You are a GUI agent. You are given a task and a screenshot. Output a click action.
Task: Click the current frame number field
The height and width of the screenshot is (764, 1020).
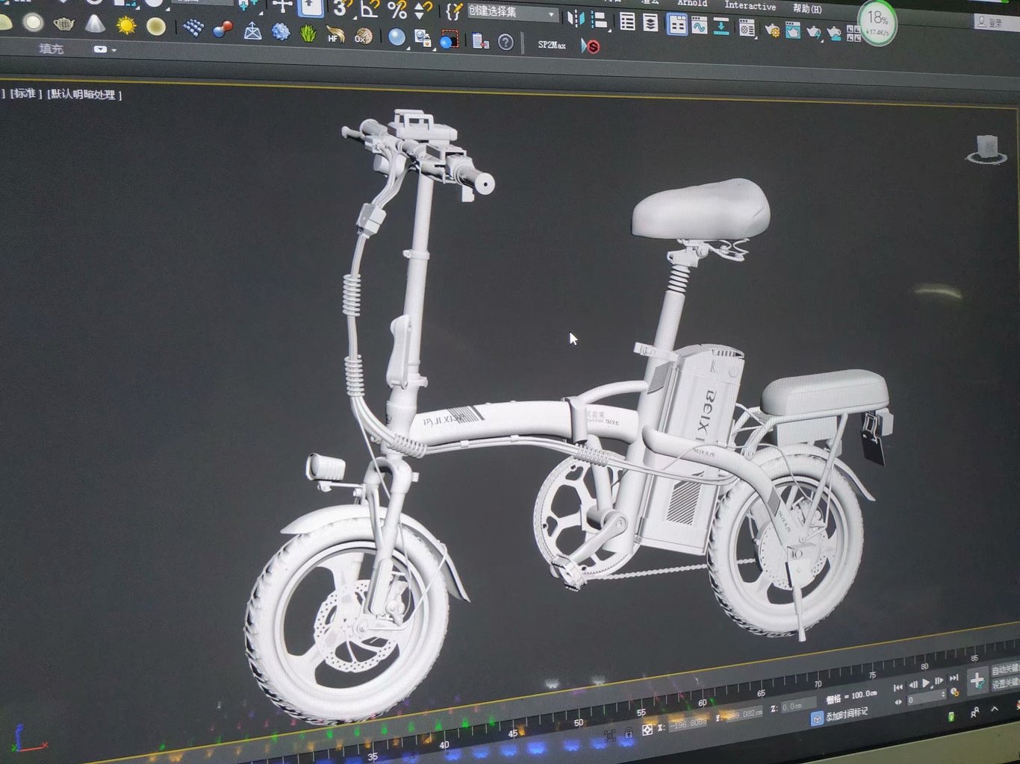[926, 698]
